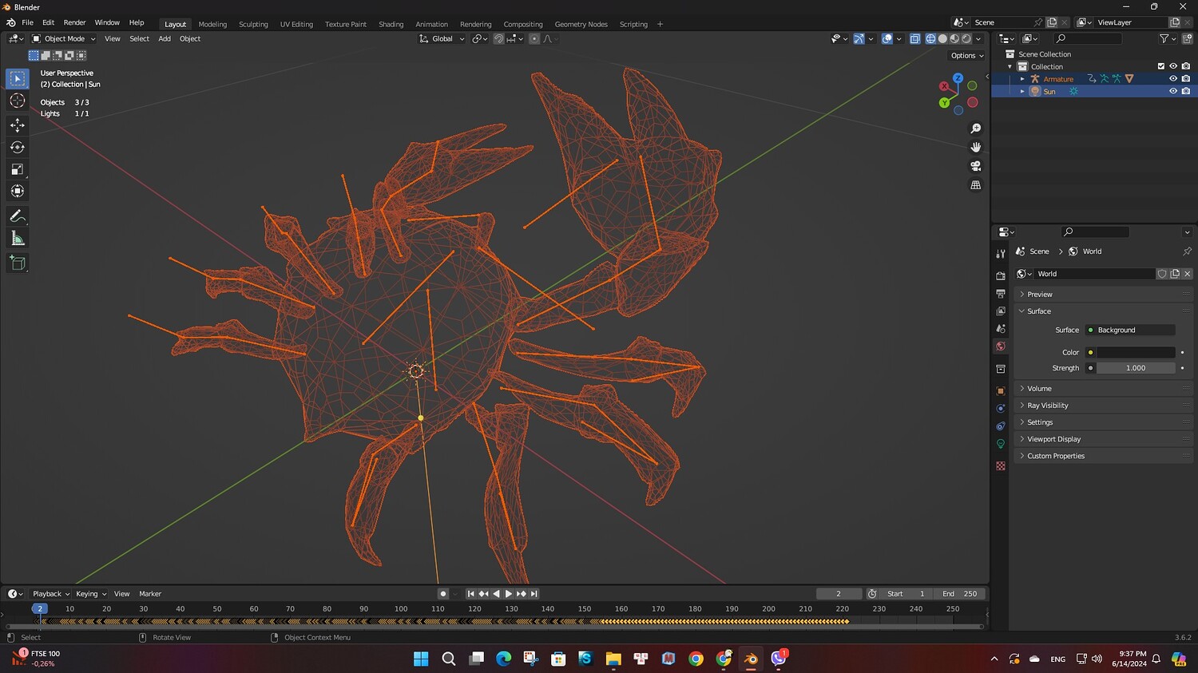Toggle X-Ray display mode
This screenshot has height=673, width=1198.
point(914,38)
